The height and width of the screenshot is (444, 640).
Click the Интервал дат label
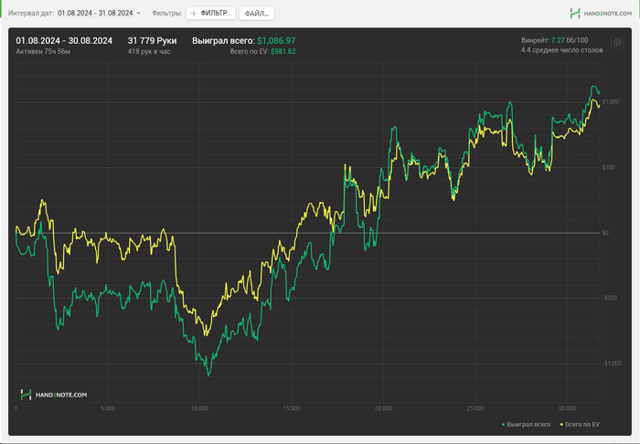[31, 14]
